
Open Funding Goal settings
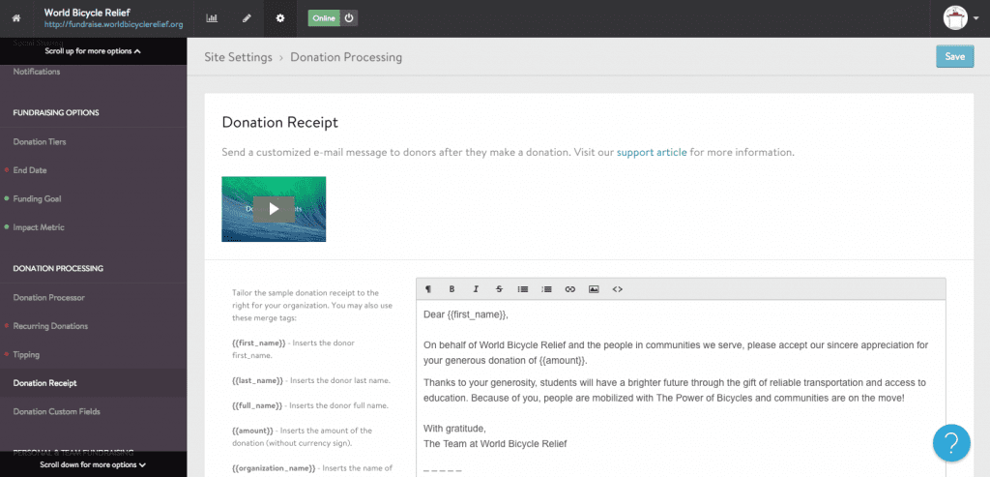(37, 198)
